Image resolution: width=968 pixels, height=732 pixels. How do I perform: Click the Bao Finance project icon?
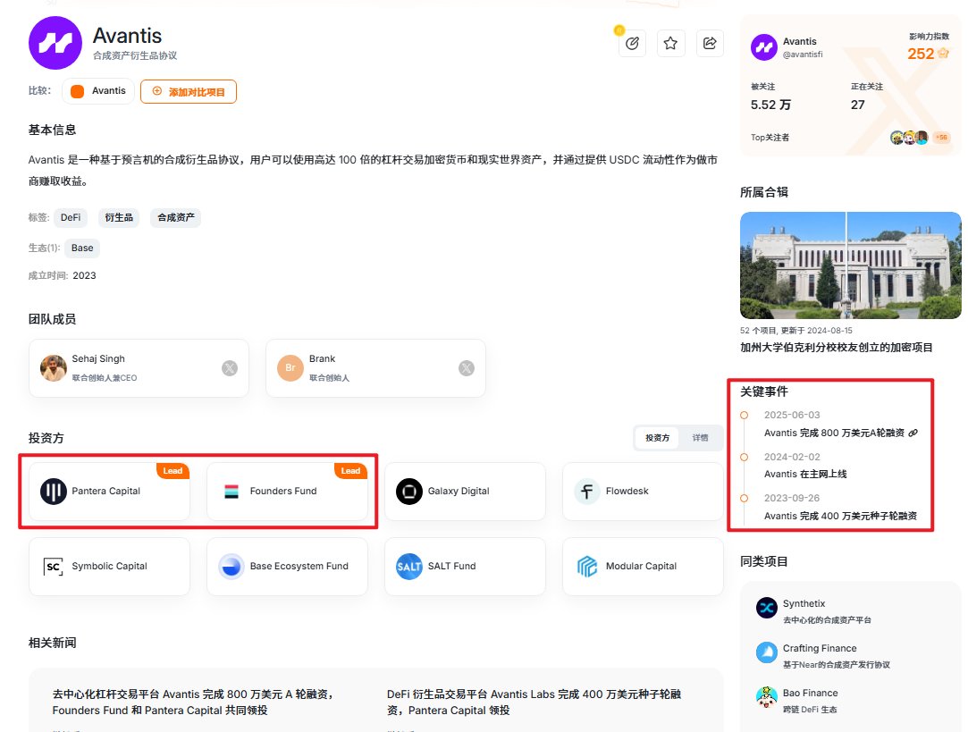[767, 697]
